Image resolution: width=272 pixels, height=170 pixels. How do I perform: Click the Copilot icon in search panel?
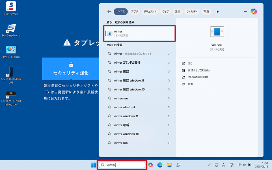pyautogui.click(x=254, y=12)
